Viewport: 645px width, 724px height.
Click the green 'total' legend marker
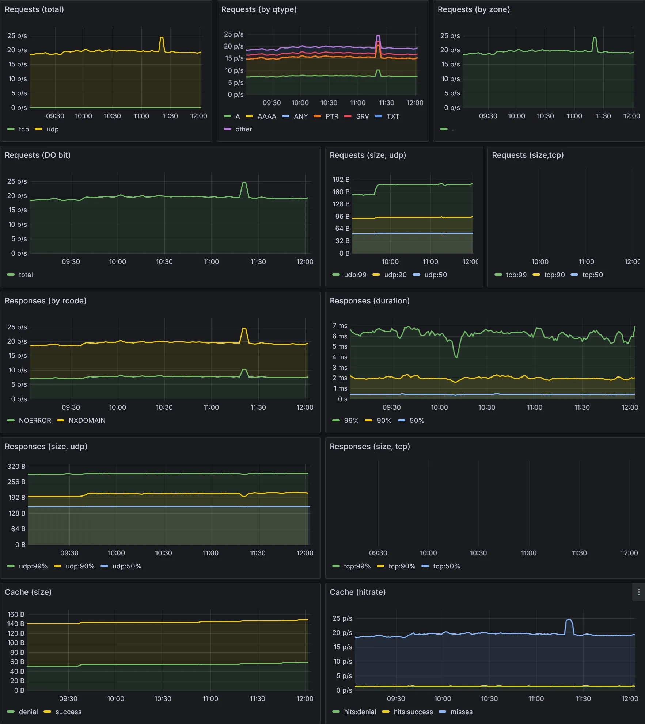click(x=11, y=275)
